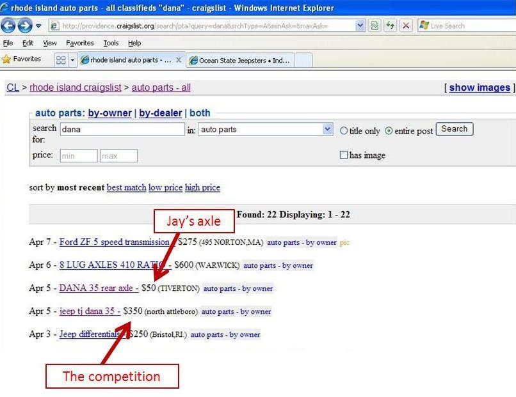516x397 pixels.
Task: Open the Edit menu
Action: [x=28, y=43]
